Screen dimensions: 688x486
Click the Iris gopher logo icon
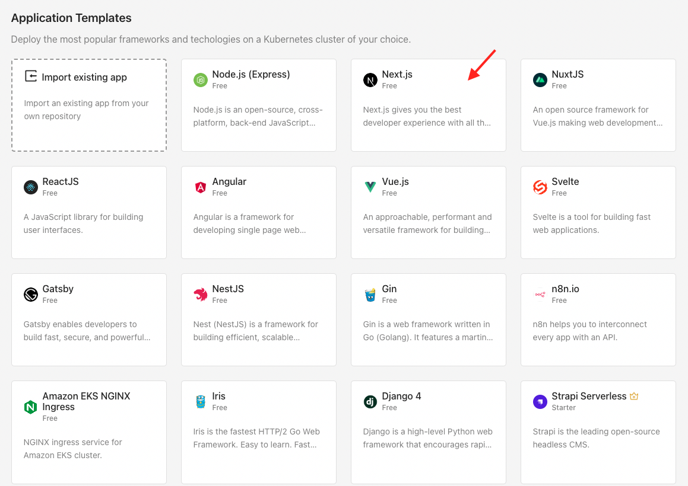(x=201, y=401)
